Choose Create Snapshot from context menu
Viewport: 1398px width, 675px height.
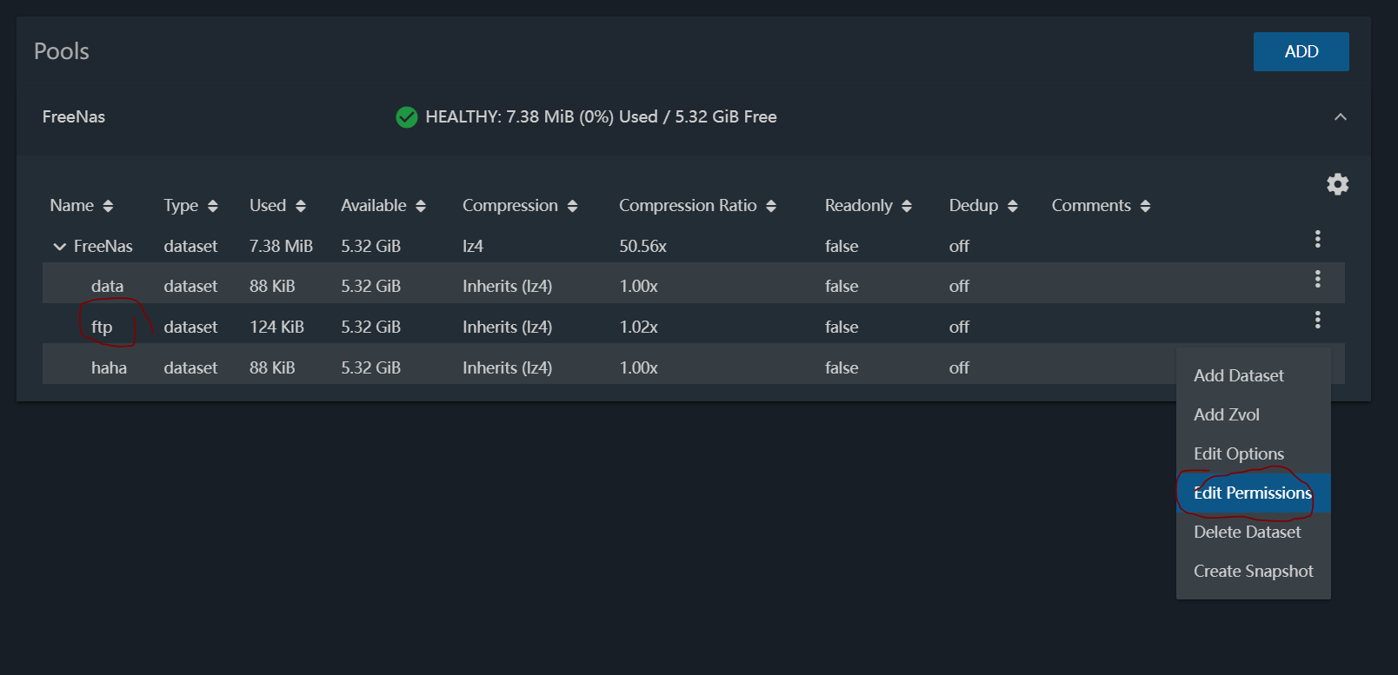pos(1253,571)
